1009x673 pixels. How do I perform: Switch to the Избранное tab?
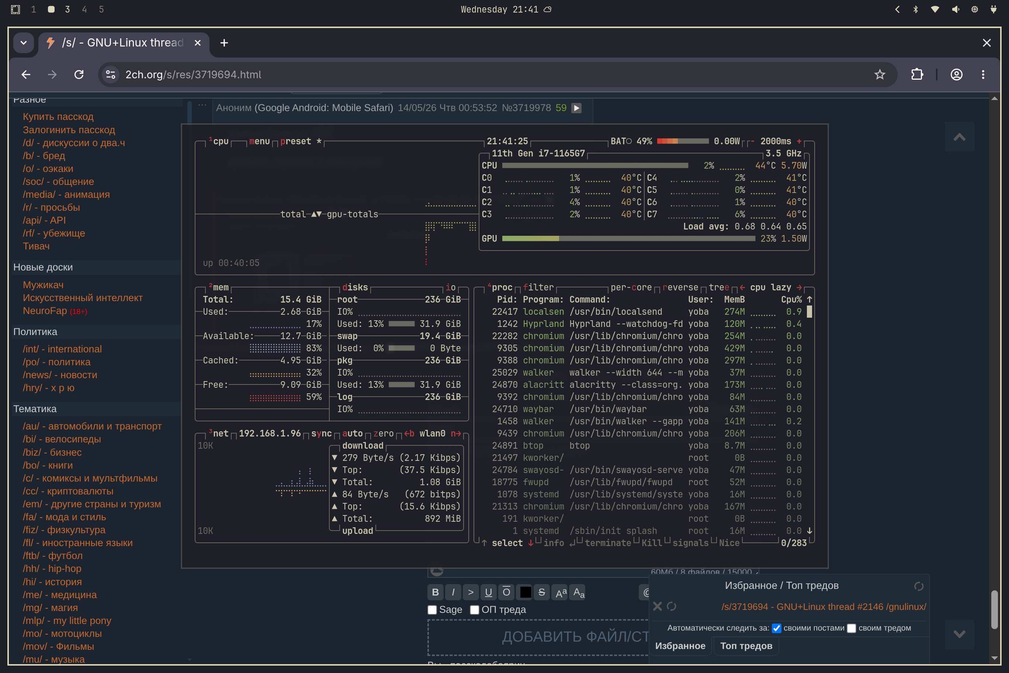pos(680,646)
